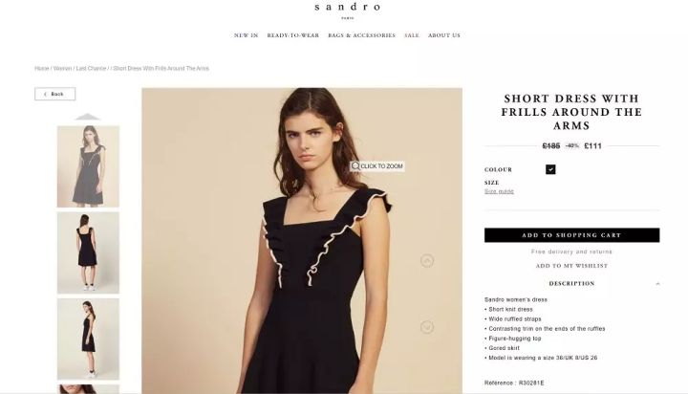Toggle the Description heading

click(571, 284)
